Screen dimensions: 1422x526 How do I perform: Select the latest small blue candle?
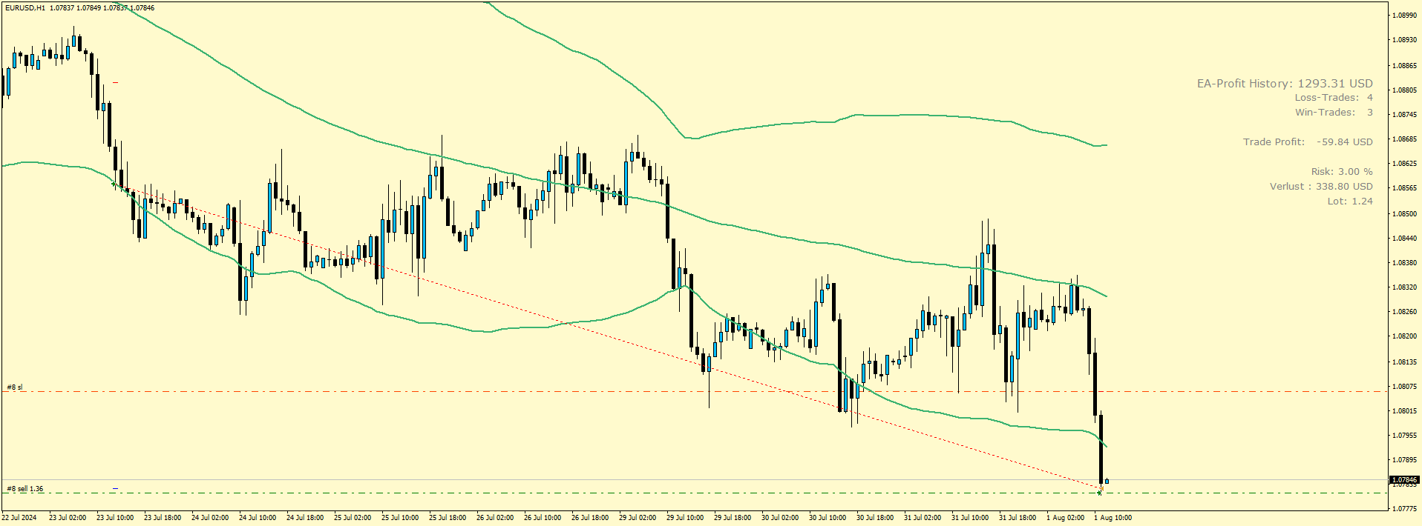pyautogui.click(x=1107, y=482)
